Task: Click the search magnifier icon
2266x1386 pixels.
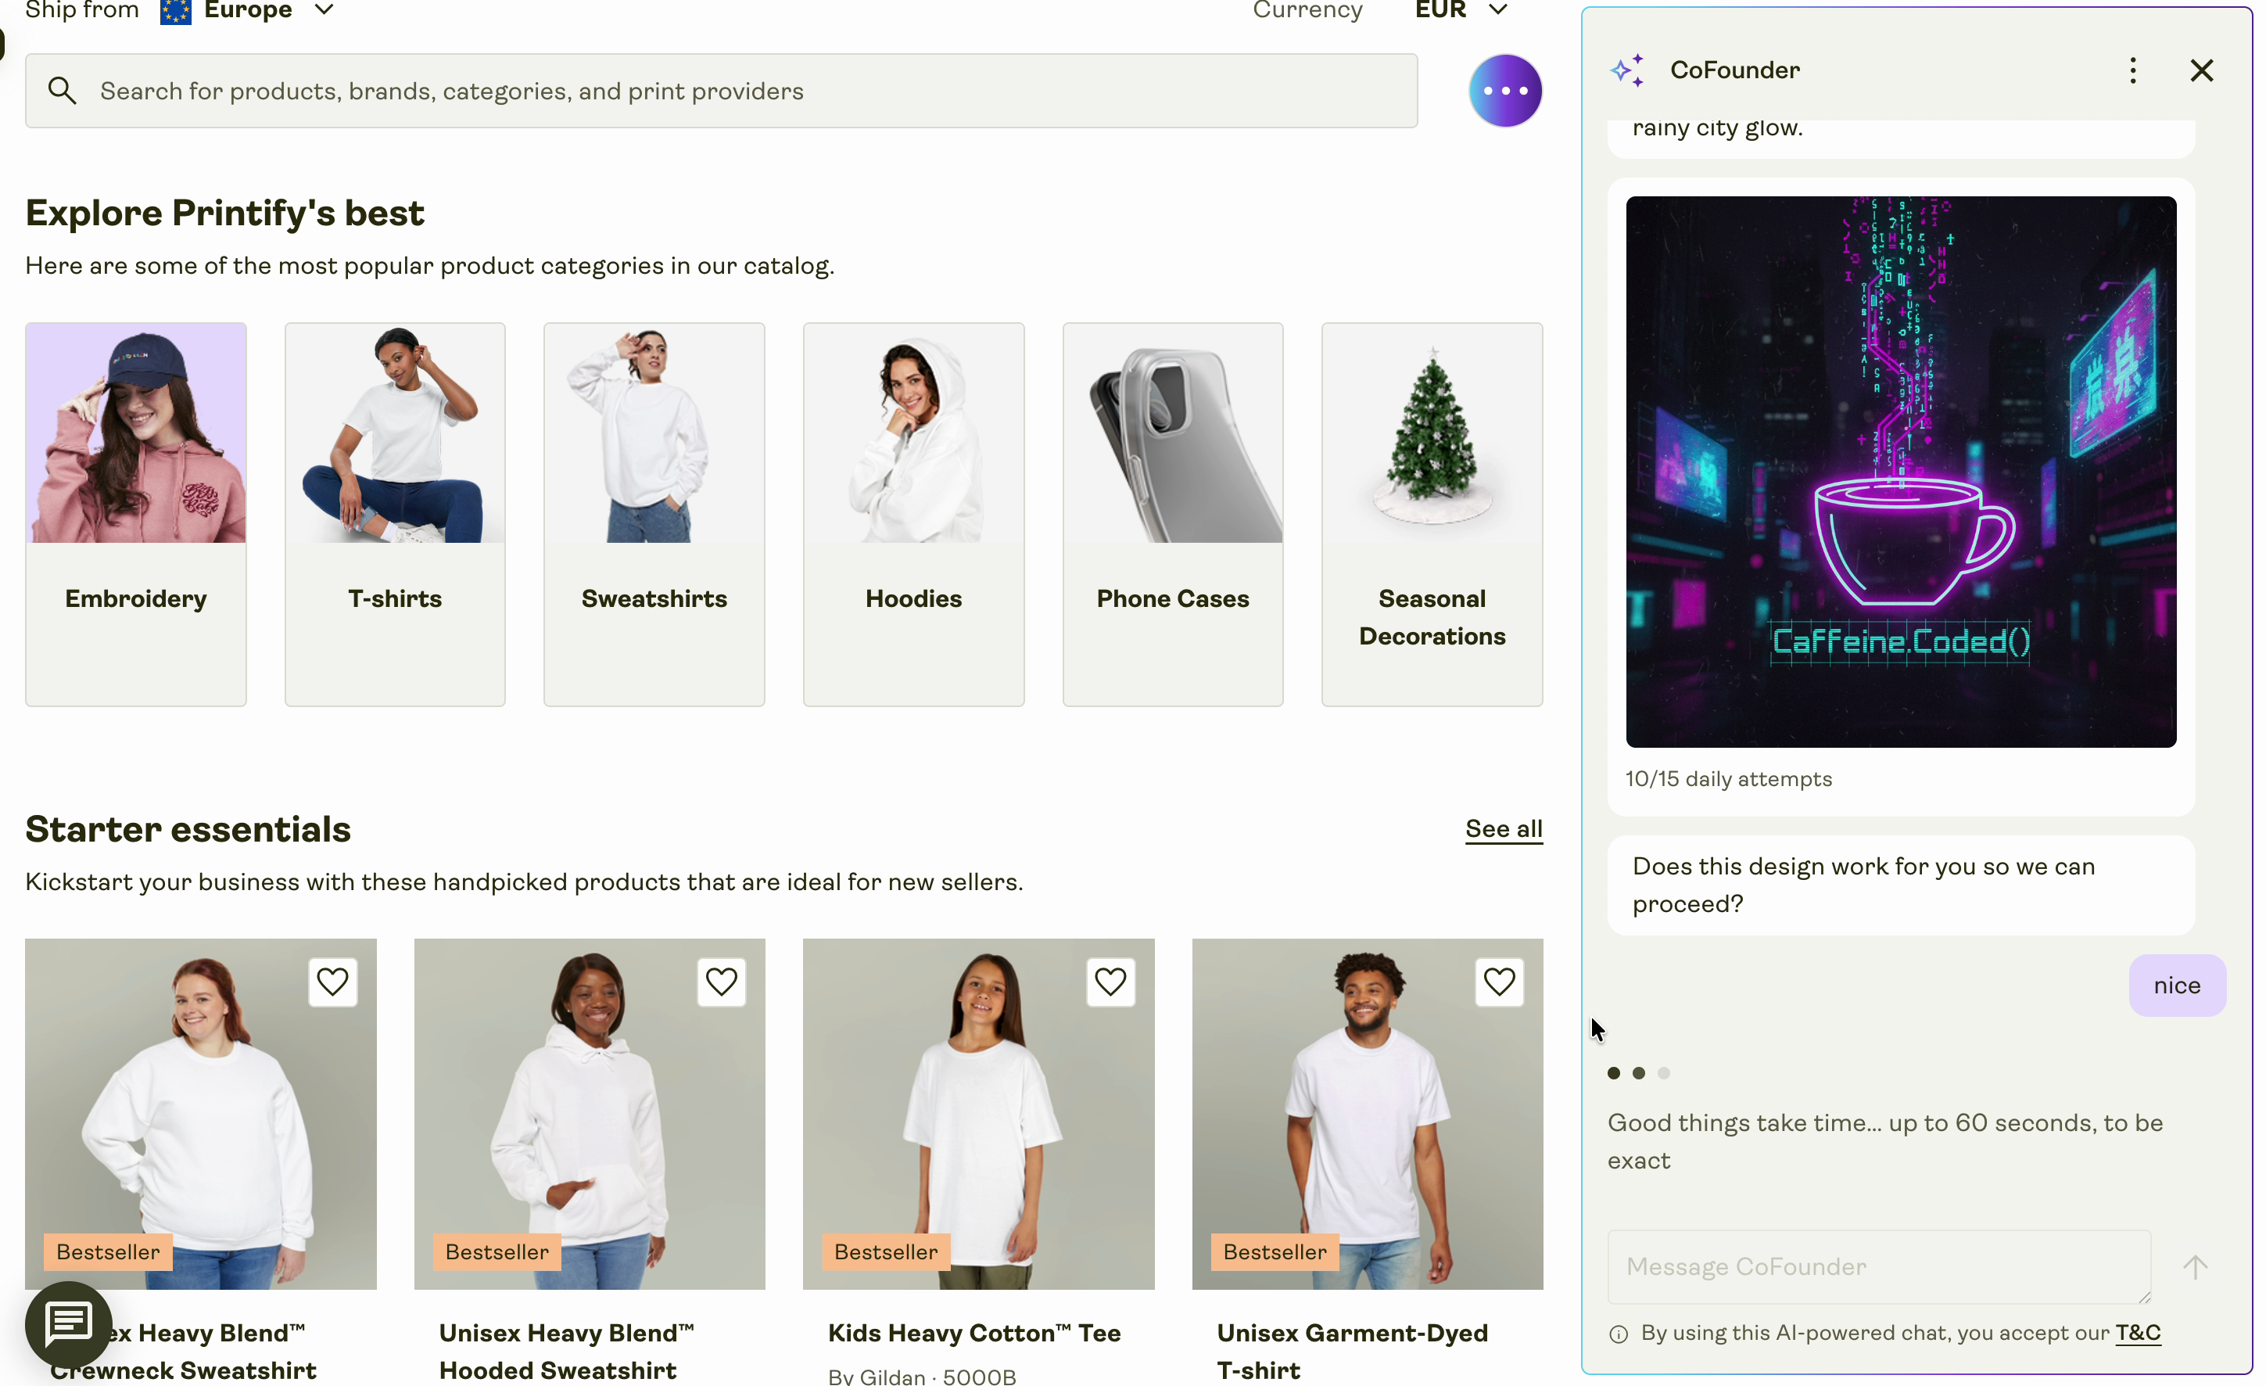Action: tap(62, 91)
